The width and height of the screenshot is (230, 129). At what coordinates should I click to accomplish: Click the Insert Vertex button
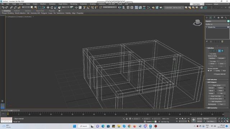(x=217, y=85)
